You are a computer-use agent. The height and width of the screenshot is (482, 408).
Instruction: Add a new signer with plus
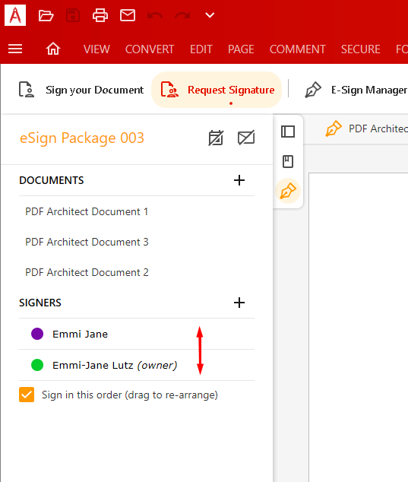pyautogui.click(x=239, y=303)
